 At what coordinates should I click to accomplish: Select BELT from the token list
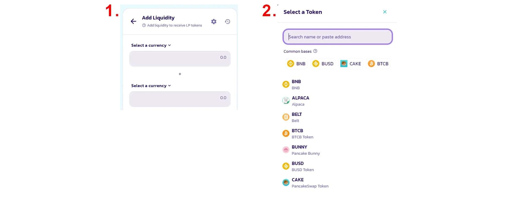point(297,117)
